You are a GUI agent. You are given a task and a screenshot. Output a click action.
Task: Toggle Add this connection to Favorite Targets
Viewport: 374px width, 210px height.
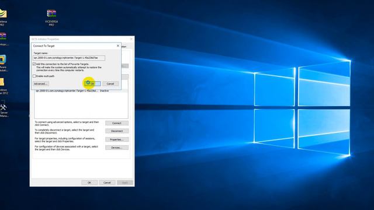click(34, 64)
